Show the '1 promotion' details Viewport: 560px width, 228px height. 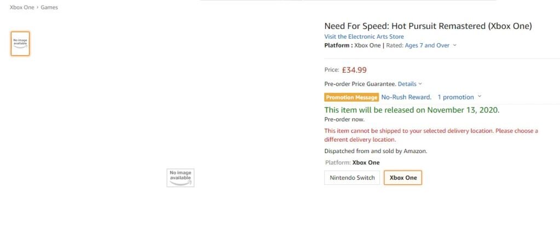tap(455, 97)
